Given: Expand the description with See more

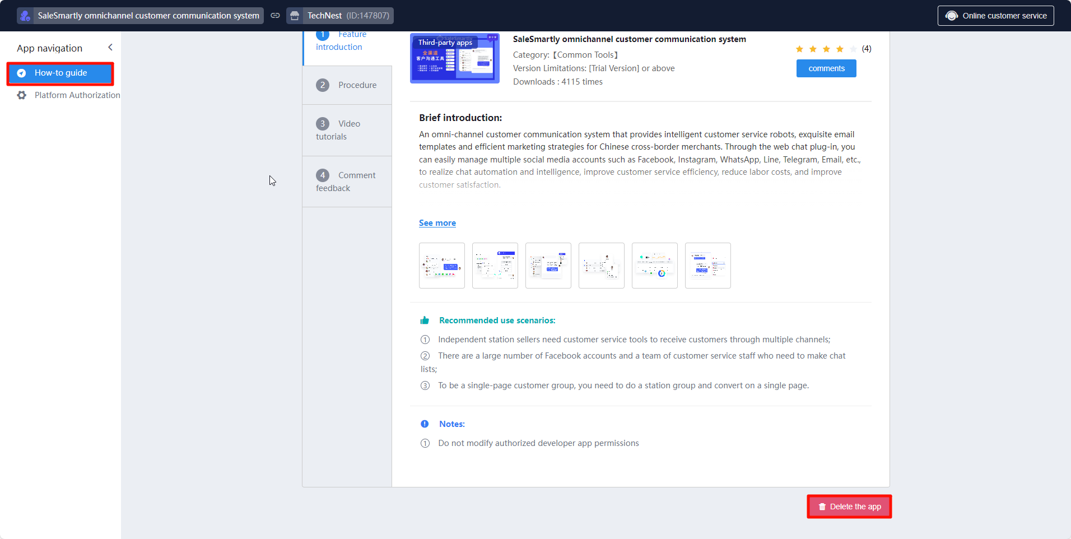Looking at the screenshot, I should point(437,223).
